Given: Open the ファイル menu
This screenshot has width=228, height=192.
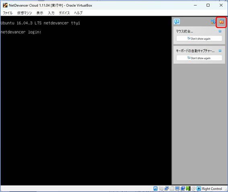Looking at the screenshot, I should coord(8,13).
